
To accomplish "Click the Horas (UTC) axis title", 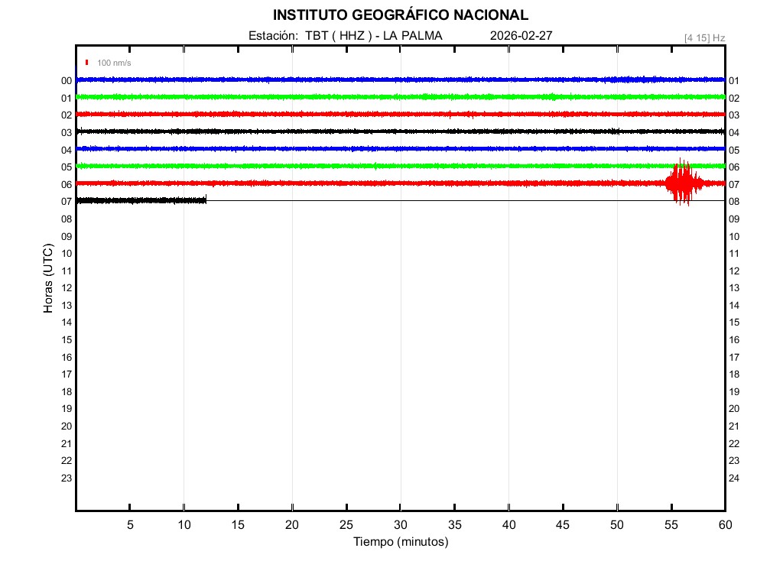I will [48, 279].
